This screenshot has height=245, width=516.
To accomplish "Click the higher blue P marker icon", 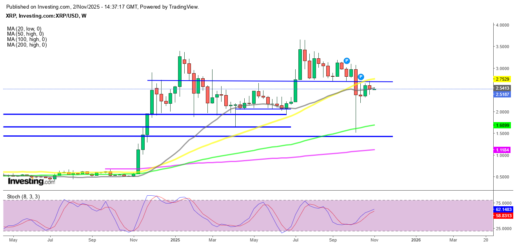I will [347, 61].
